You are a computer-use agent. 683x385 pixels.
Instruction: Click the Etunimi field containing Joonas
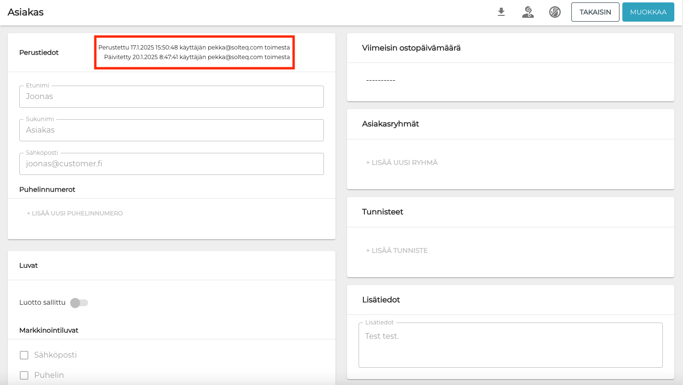coord(171,97)
